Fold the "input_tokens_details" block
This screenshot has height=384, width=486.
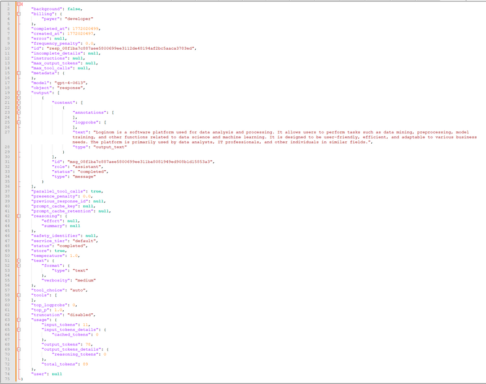click(x=18, y=329)
